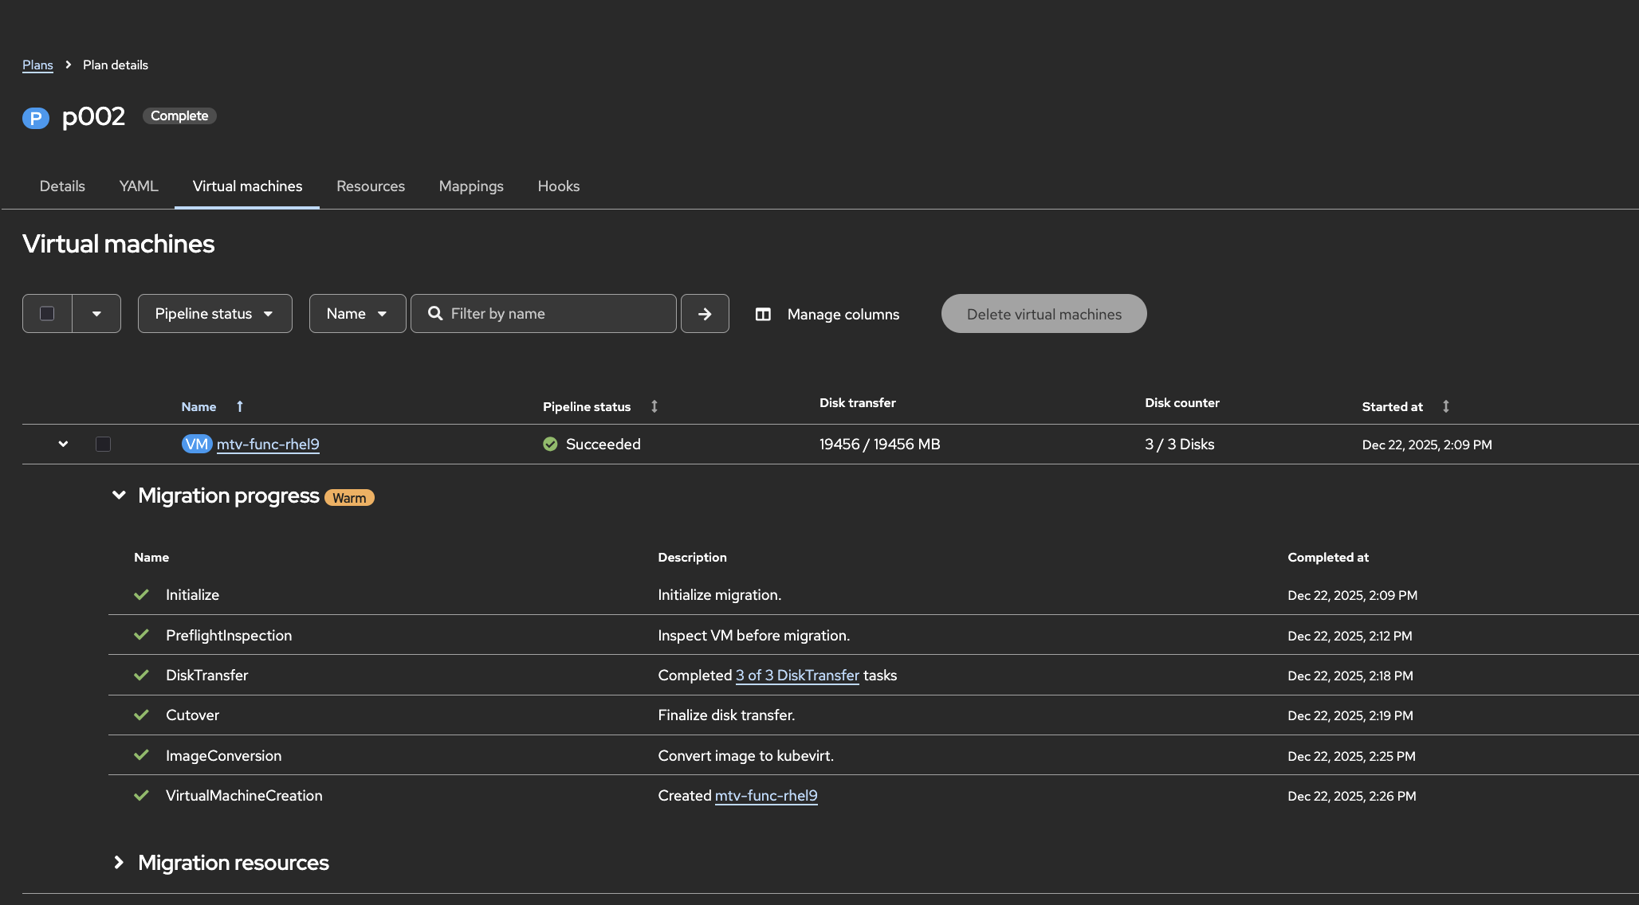Check the mtv-func-rhel9 row checkbox

pyautogui.click(x=103, y=445)
